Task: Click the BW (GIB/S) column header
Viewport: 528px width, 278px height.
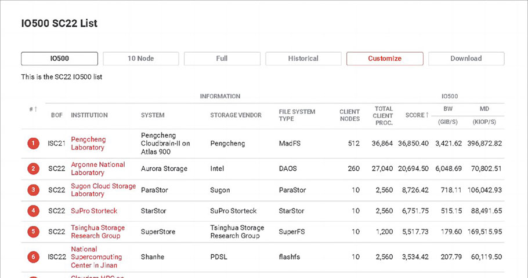Action: click(448, 115)
